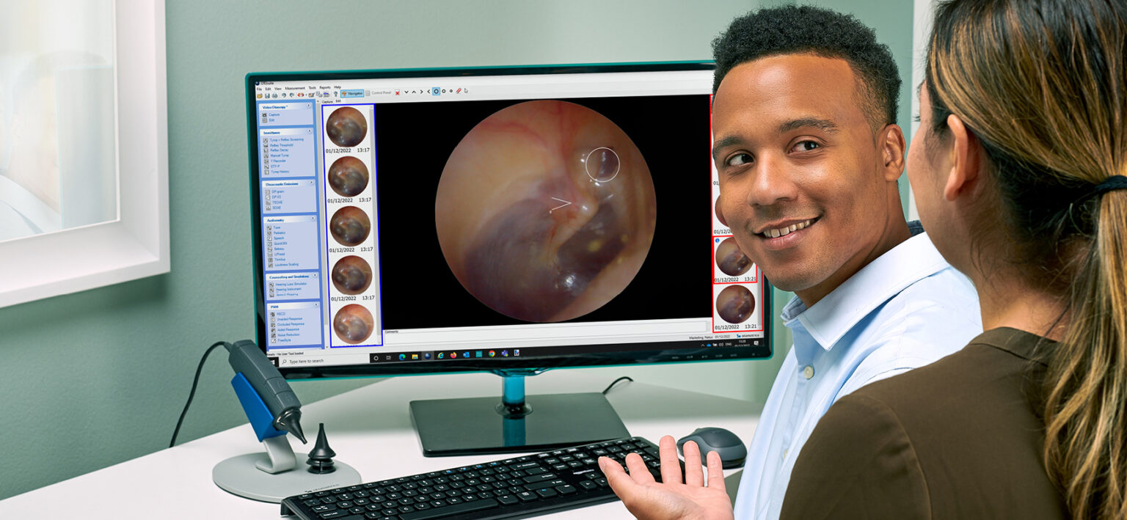Collapse the Immittance section

point(309,132)
